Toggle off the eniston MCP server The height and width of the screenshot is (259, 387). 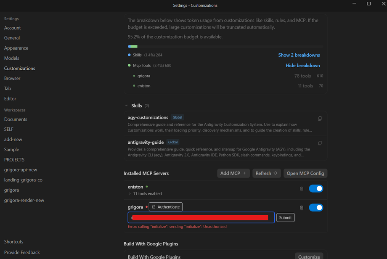pyautogui.click(x=316, y=188)
